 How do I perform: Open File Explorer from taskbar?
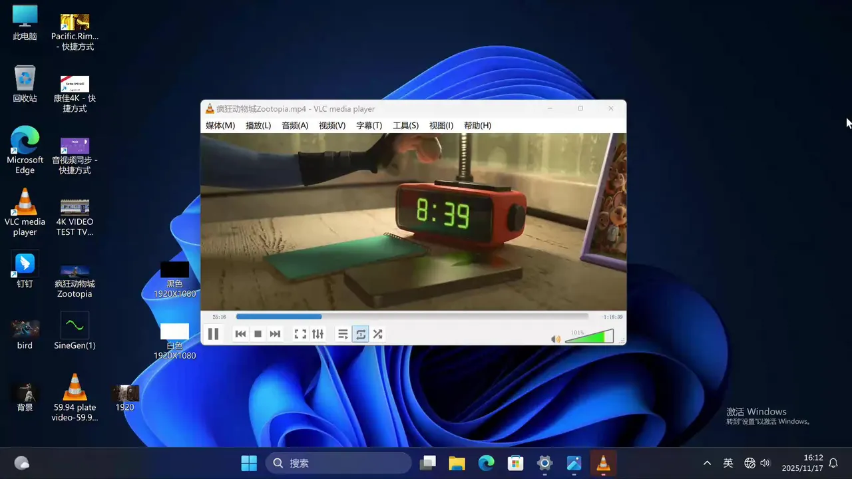(457, 463)
